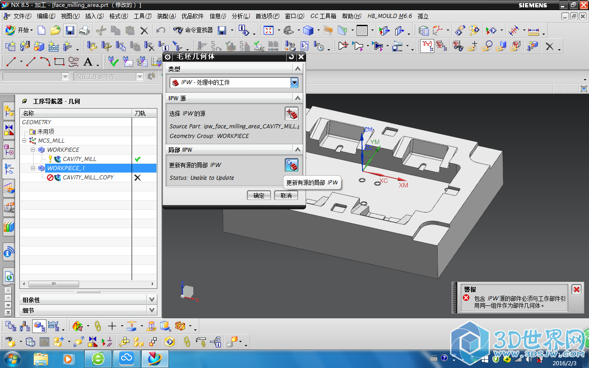
Task: Switch navigator to Program Order View icon
Action: [x=10, y=326]
